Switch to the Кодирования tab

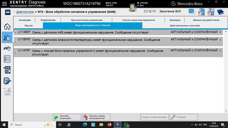(x=48, y=20)
